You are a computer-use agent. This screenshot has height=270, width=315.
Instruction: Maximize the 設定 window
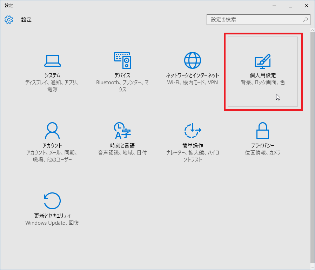click(x=290, y=6)
